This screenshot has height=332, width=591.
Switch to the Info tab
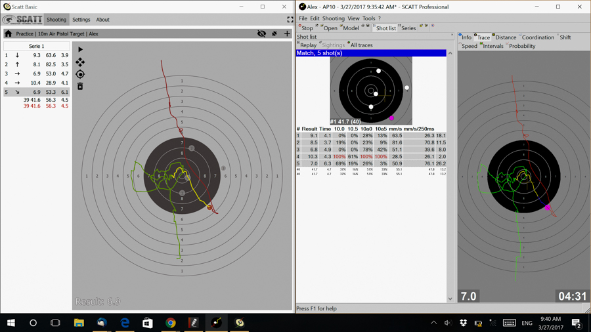tap(465, 37)
